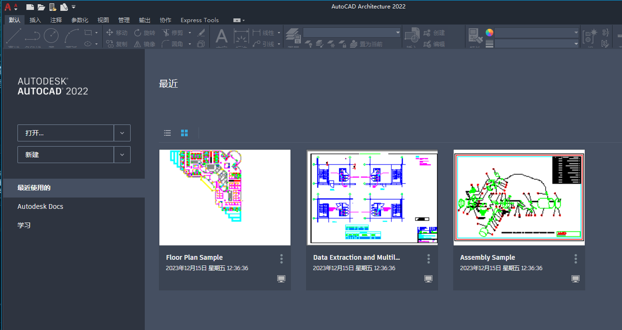Switch recent files to list view

[x=167, y=133]
